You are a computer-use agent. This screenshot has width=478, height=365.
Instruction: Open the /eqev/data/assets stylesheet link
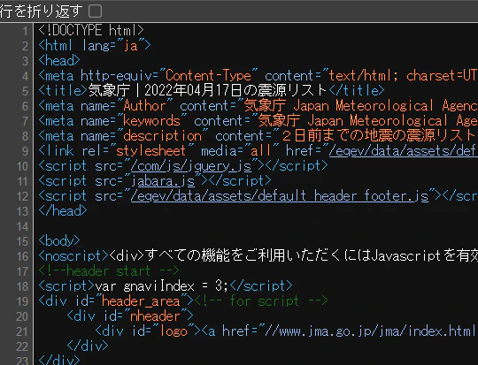[x=404, y=151]
